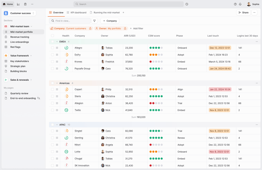Click Add filter
The image size is (262, 170).
(137, 28)
